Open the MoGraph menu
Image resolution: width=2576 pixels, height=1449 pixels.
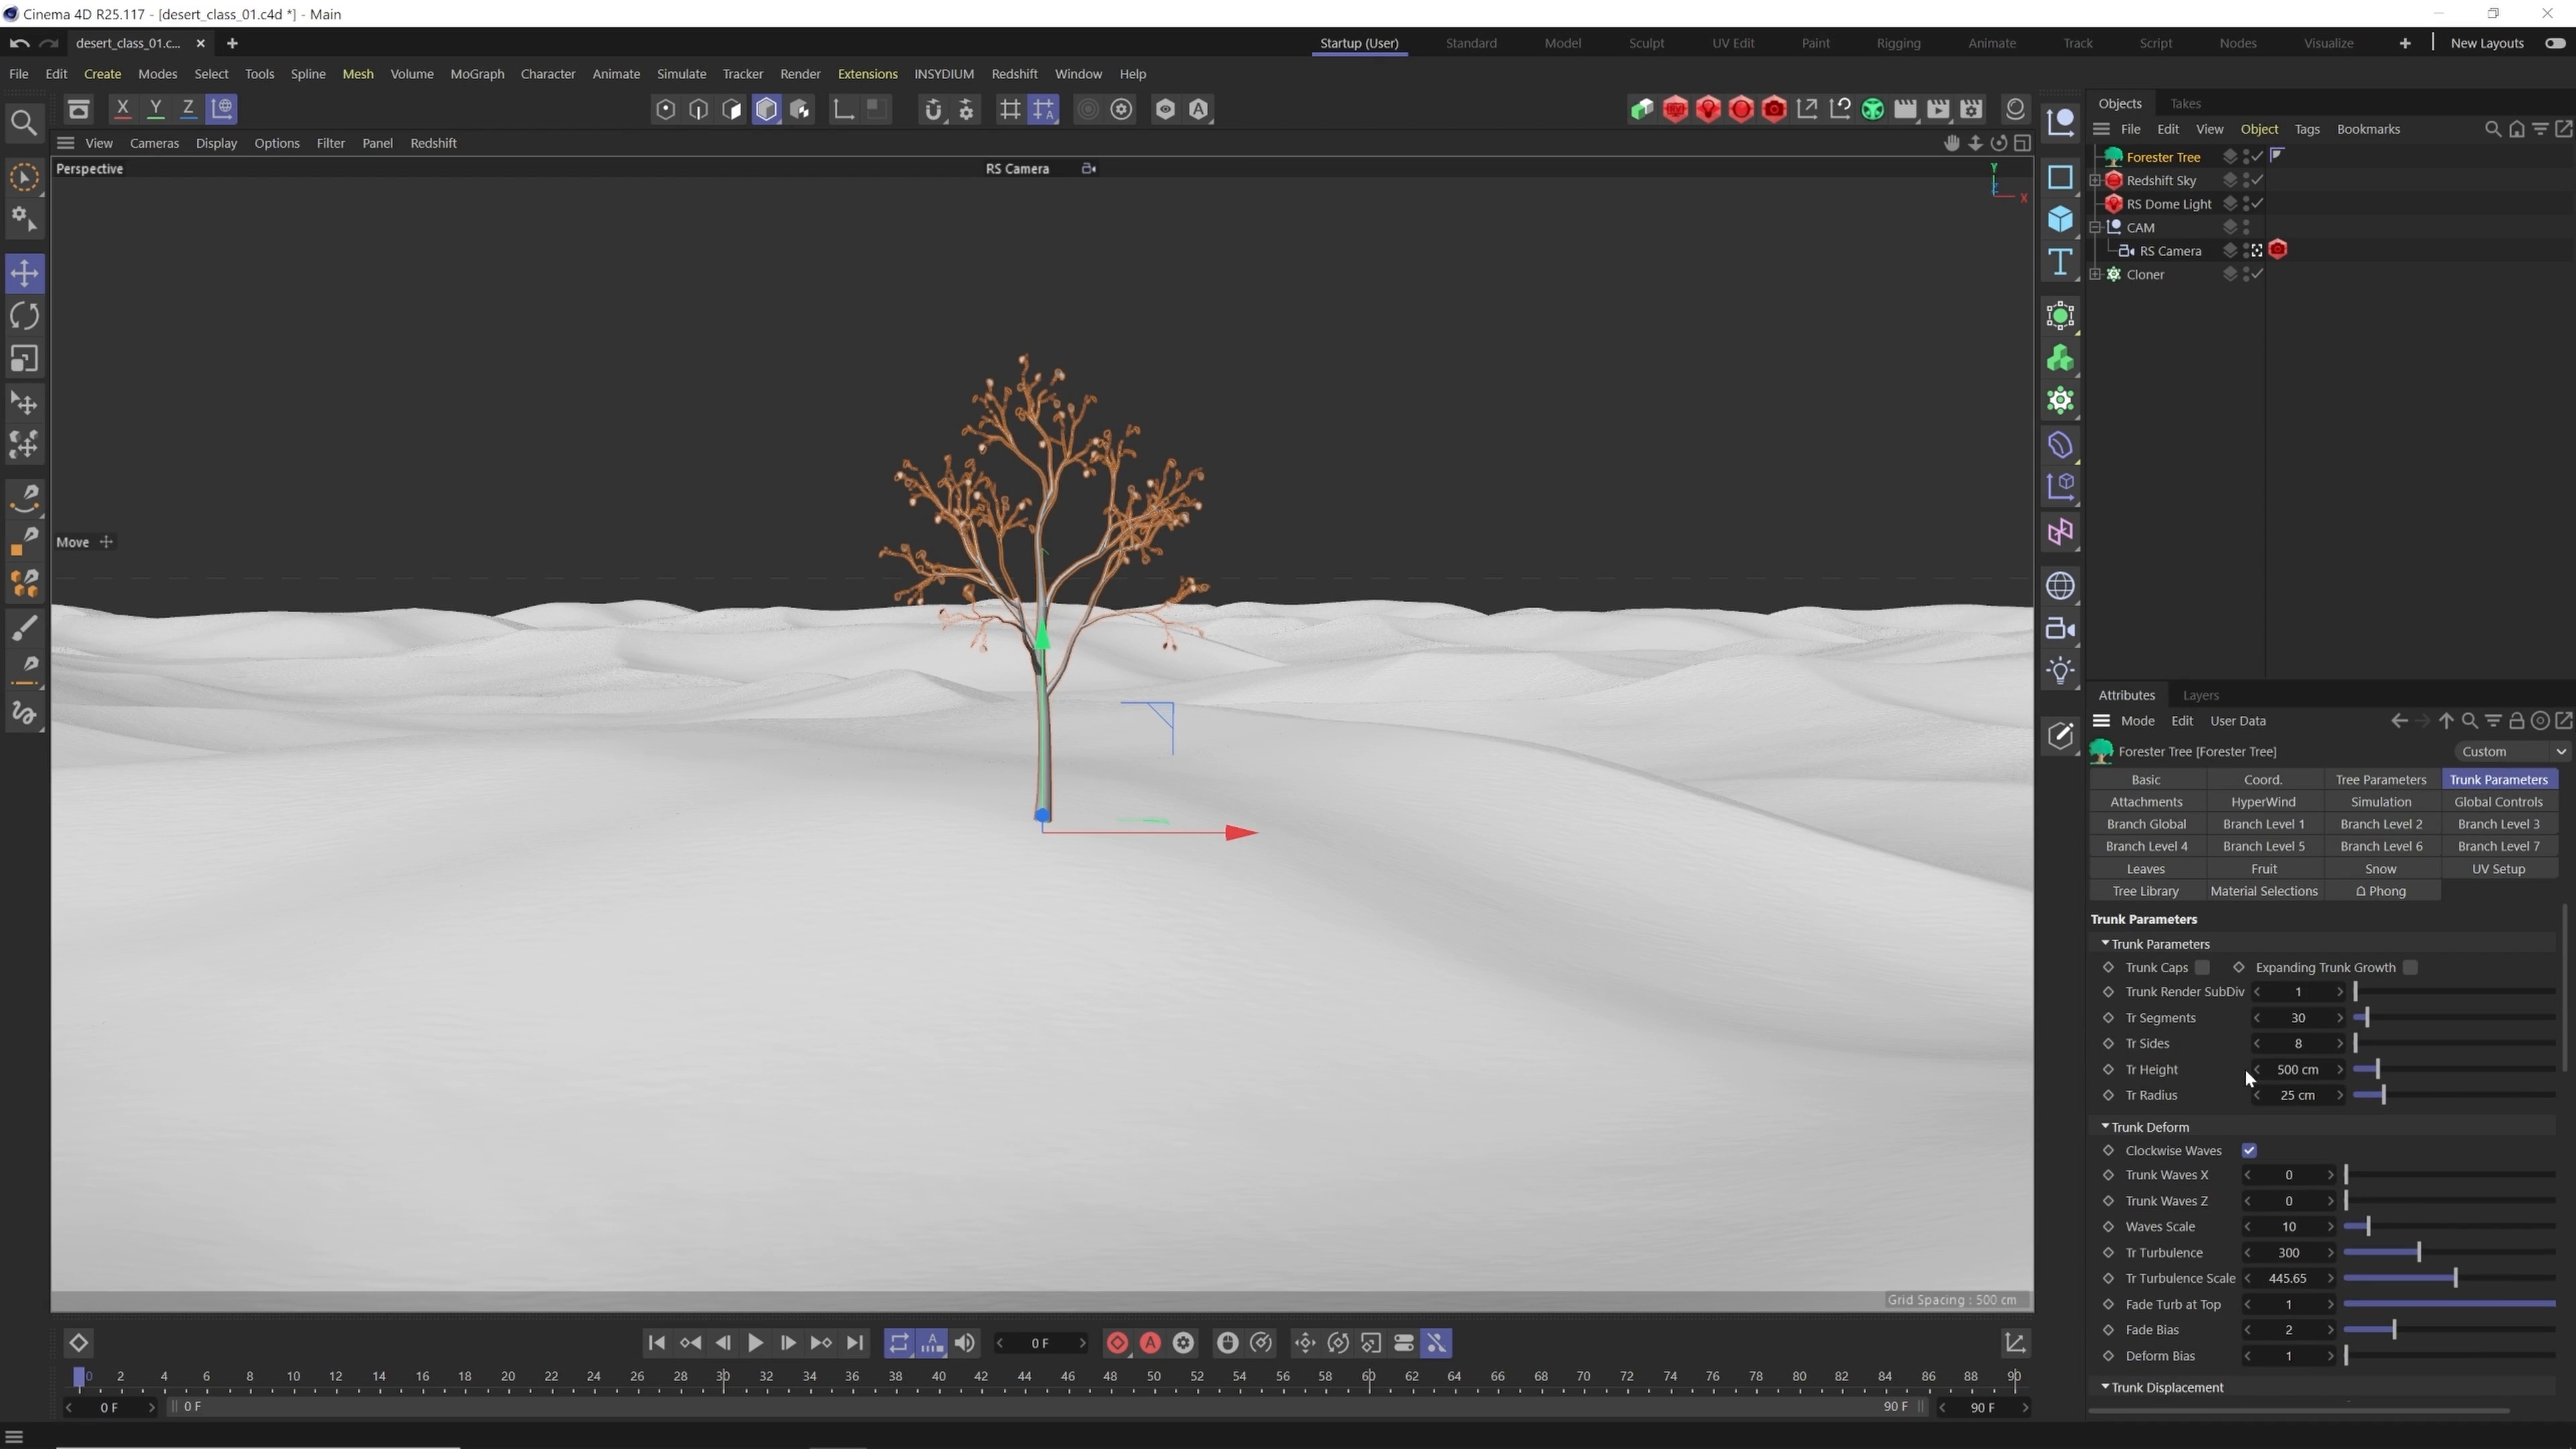click(x=477, y=74)
